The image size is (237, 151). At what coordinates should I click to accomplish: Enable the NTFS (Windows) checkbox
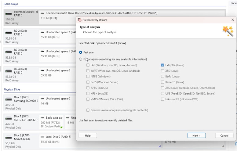pyautogui.click(x=88, y=76)
